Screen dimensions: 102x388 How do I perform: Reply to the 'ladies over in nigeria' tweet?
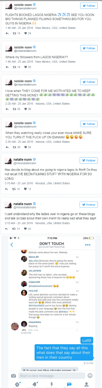(x=7, y=229)
